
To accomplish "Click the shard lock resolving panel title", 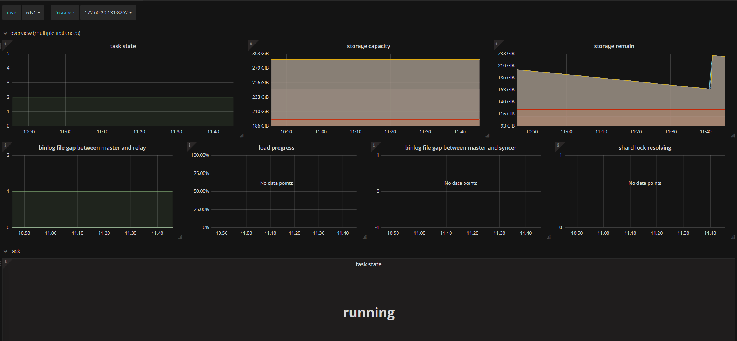I will click(645, 148).
